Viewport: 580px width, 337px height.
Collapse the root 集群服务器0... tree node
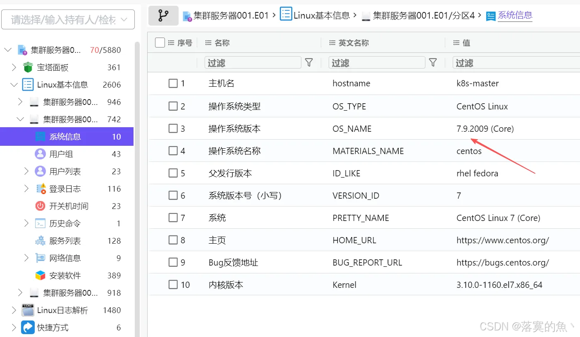pos(8,50)
